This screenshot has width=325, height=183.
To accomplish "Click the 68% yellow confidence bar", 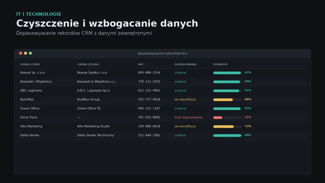I will (x=227, y=100).
